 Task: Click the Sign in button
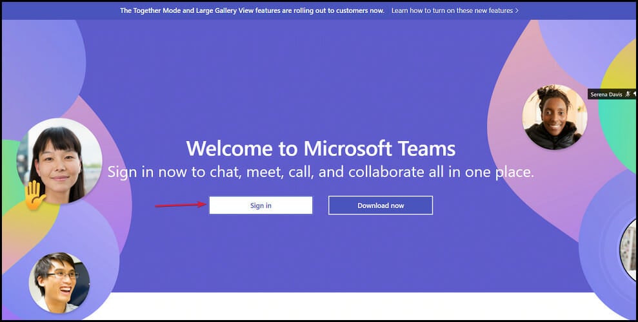coord(261,205)
